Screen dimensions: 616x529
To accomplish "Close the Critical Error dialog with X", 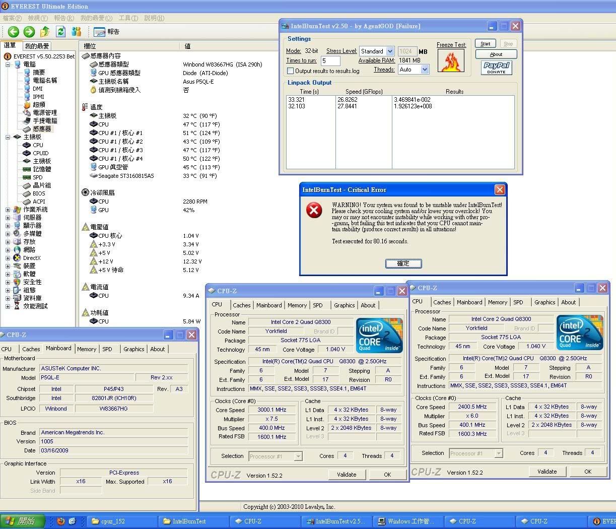I will [500, 189].
